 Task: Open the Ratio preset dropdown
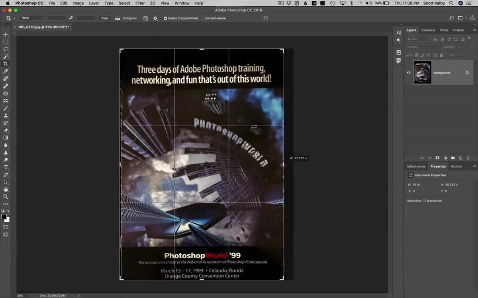33,18
